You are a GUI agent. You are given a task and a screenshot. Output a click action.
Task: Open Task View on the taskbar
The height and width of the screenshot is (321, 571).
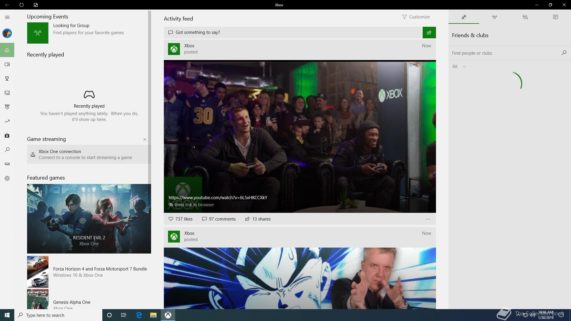[124, 315]
